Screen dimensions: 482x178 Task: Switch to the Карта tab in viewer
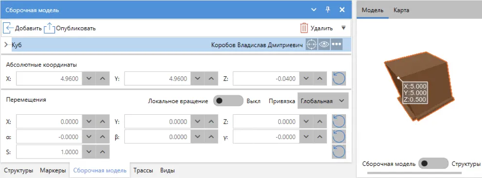(401, 10)
